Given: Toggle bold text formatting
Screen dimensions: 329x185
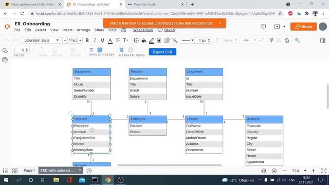Looking at the screenshot, I should (x=87, y=40).
